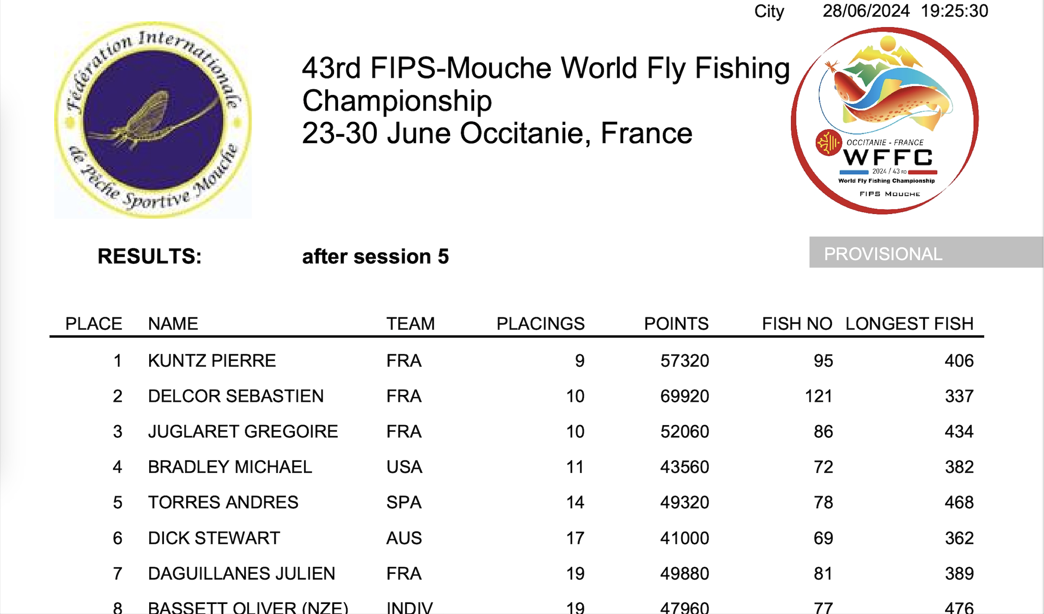1044x614 pixels.
Task: Select the PROVISIONAL grey status banner
Action: coord(926,252)
